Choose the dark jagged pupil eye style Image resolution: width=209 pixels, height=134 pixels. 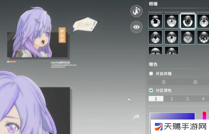pyautogui.click(x=203, y=37)
